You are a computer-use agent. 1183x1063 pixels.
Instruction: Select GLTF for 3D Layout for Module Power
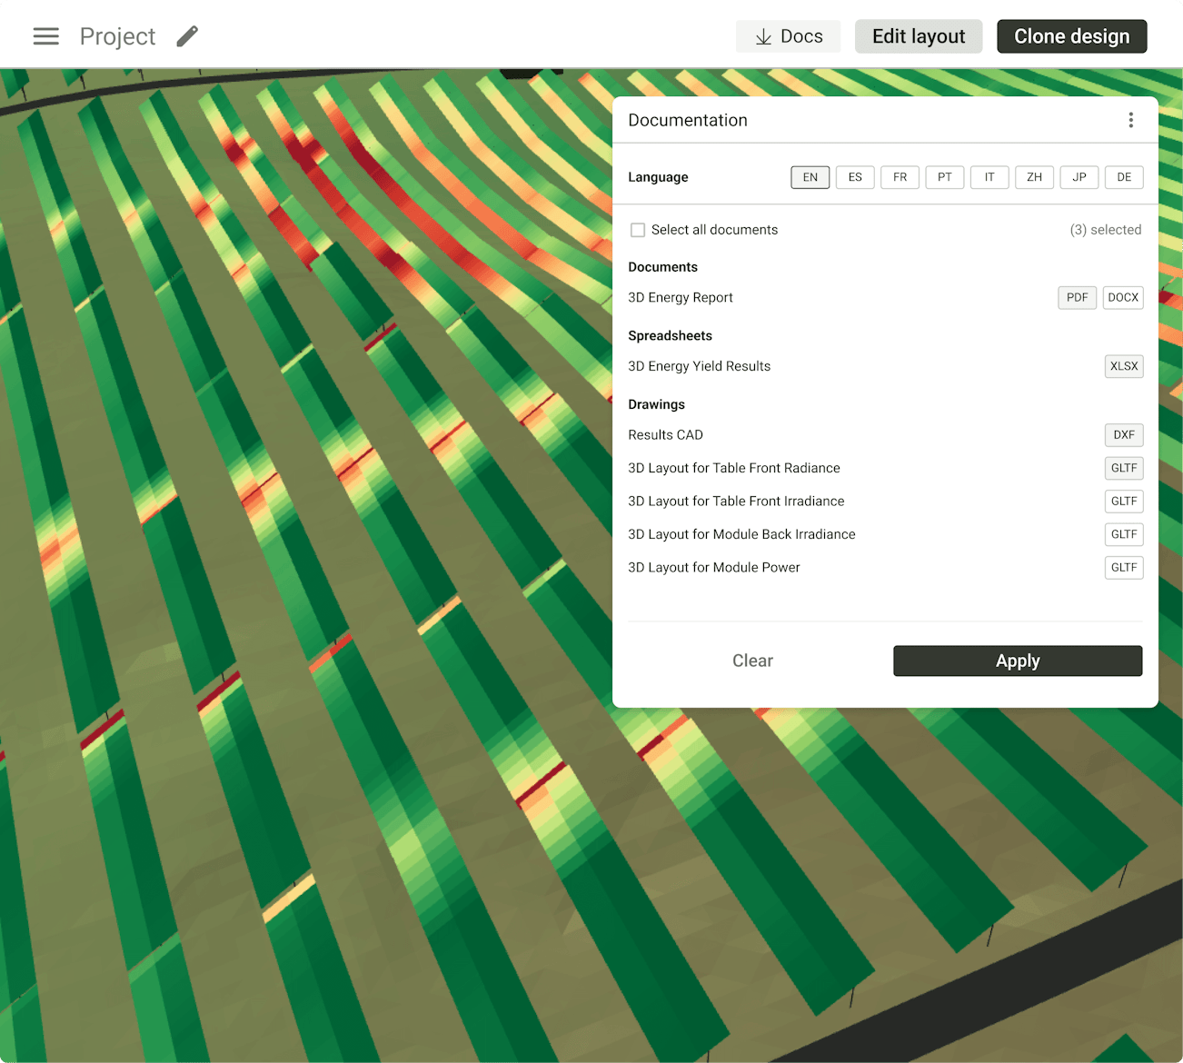1124,567
